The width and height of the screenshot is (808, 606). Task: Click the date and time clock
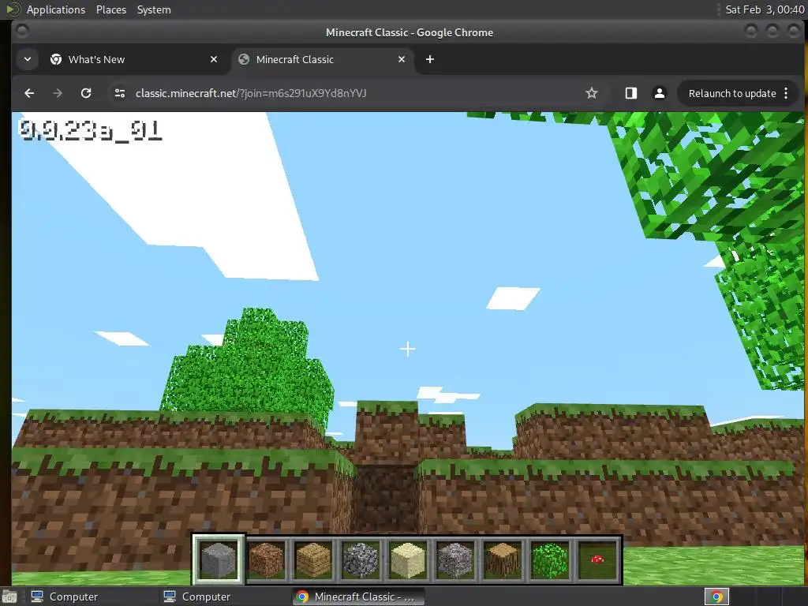point(764,9)
